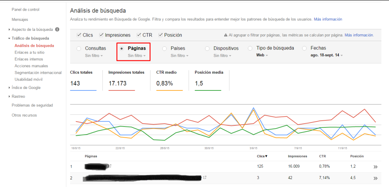Open the ago. 18-sept. 14 date dropdown
This screenshot has height=187, width=389.
pyautogui.click(x=326, y=55)
